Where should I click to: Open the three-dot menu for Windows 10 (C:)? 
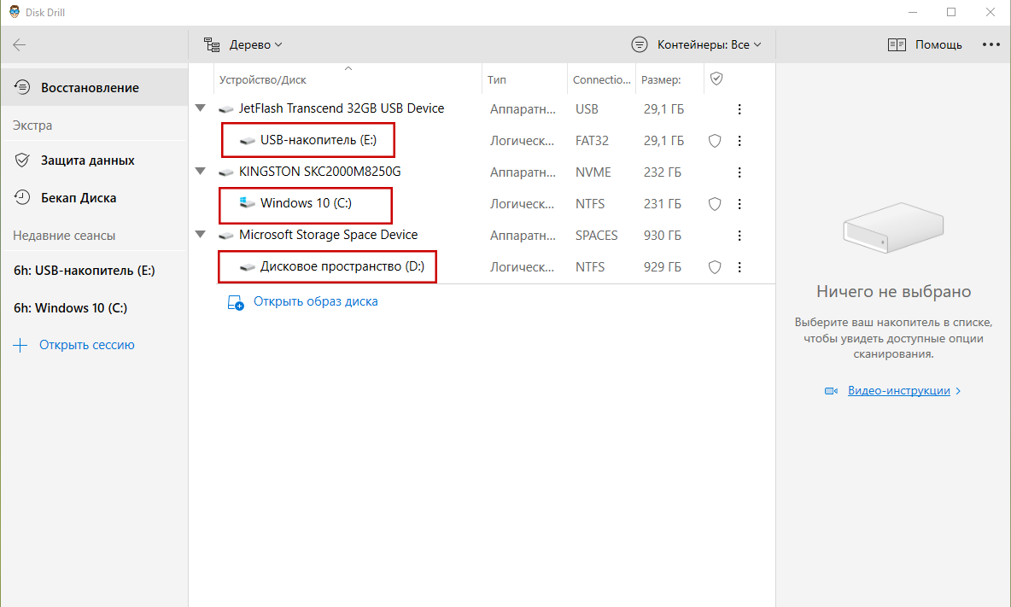point(739,204)
